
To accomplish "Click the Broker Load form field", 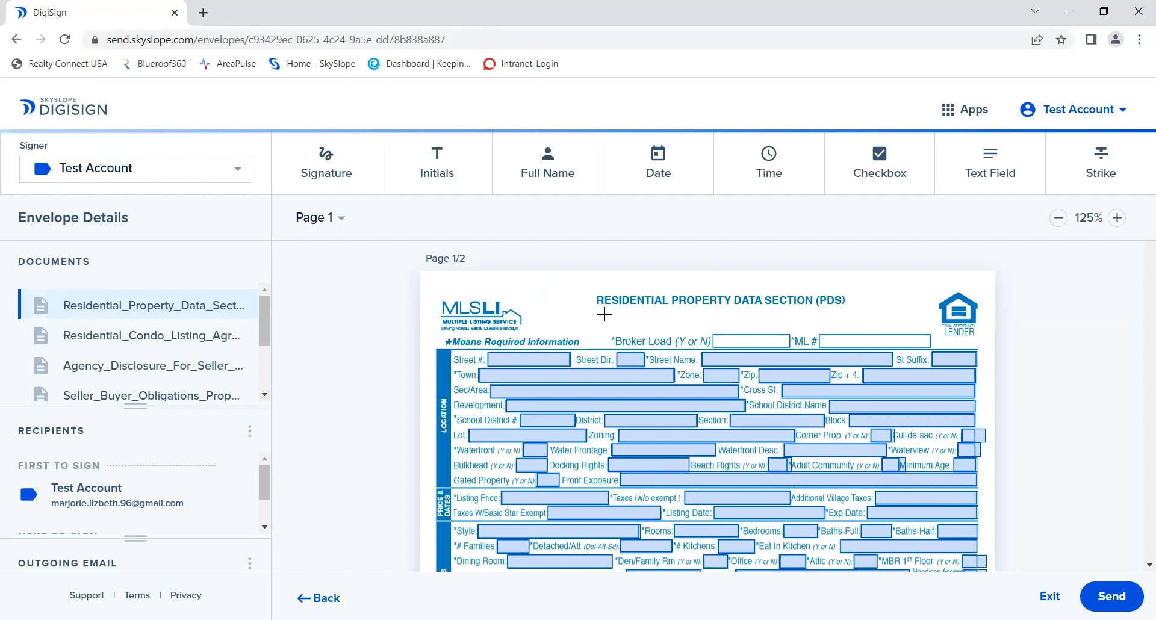I will (x=751, y=341).
